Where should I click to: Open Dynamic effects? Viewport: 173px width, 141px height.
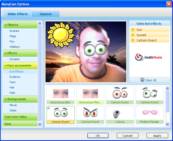[x=15, y=59]
